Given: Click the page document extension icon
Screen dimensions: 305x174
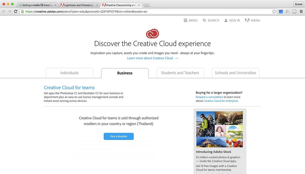Looking at the screenshot, I should click(x=294, y=11).
